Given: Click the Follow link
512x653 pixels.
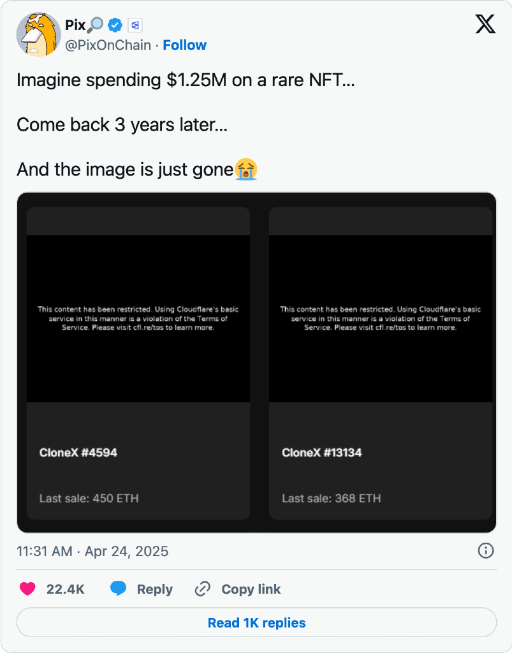Looking at the screenshot, I should (185, 45).
